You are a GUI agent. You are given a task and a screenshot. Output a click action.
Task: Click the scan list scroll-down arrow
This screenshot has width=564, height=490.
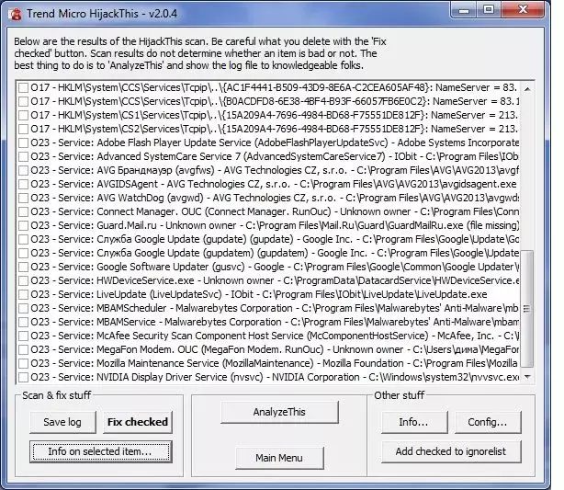coord(527,377)
